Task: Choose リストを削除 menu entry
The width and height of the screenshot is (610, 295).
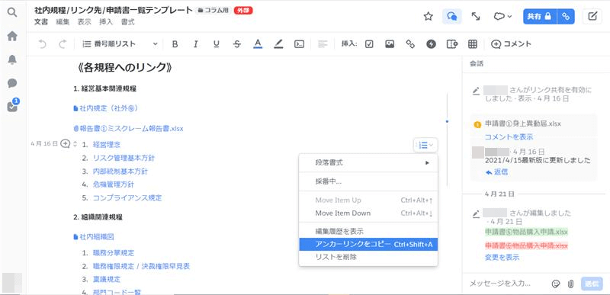Action: click(368, 257)
